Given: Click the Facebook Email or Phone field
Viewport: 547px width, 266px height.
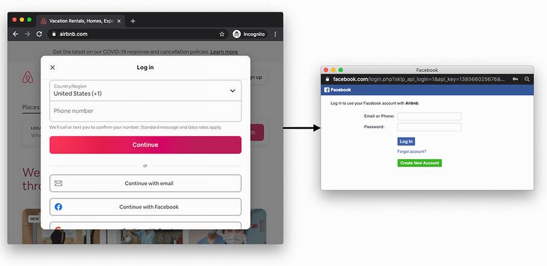Looking at the screenshot, I should point(429,116).
